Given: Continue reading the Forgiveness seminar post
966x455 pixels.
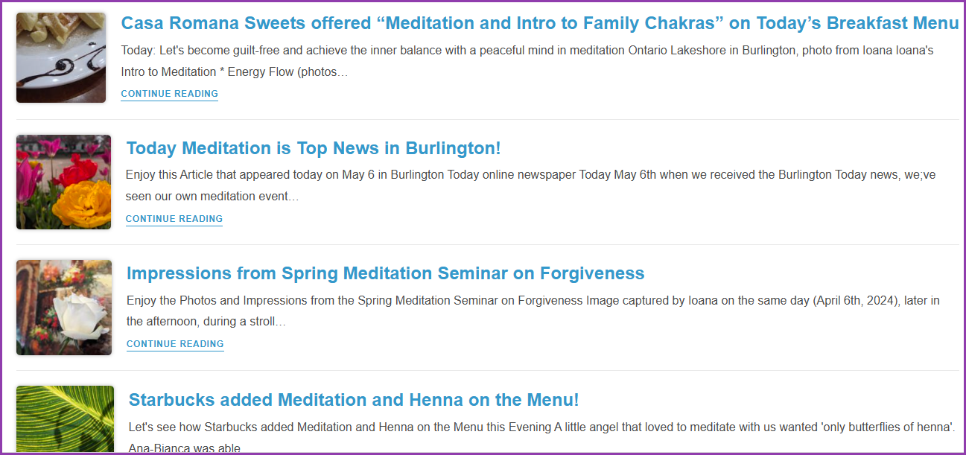Looking at the screenshot, I should point(175,344).
